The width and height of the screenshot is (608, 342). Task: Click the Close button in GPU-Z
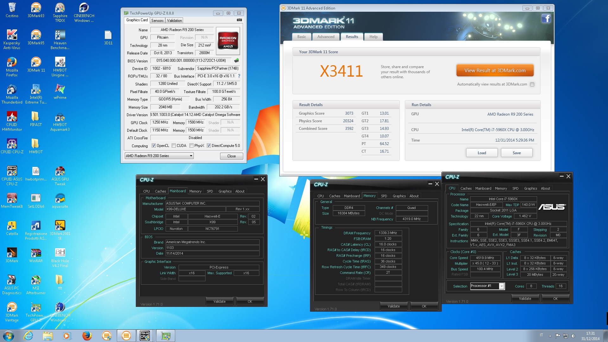pos(231,156)
